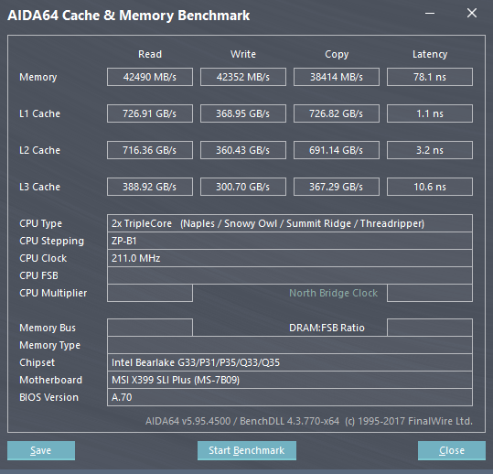493x474 pixels.
Task: Click the Latency column header
Action: [430, 54]
